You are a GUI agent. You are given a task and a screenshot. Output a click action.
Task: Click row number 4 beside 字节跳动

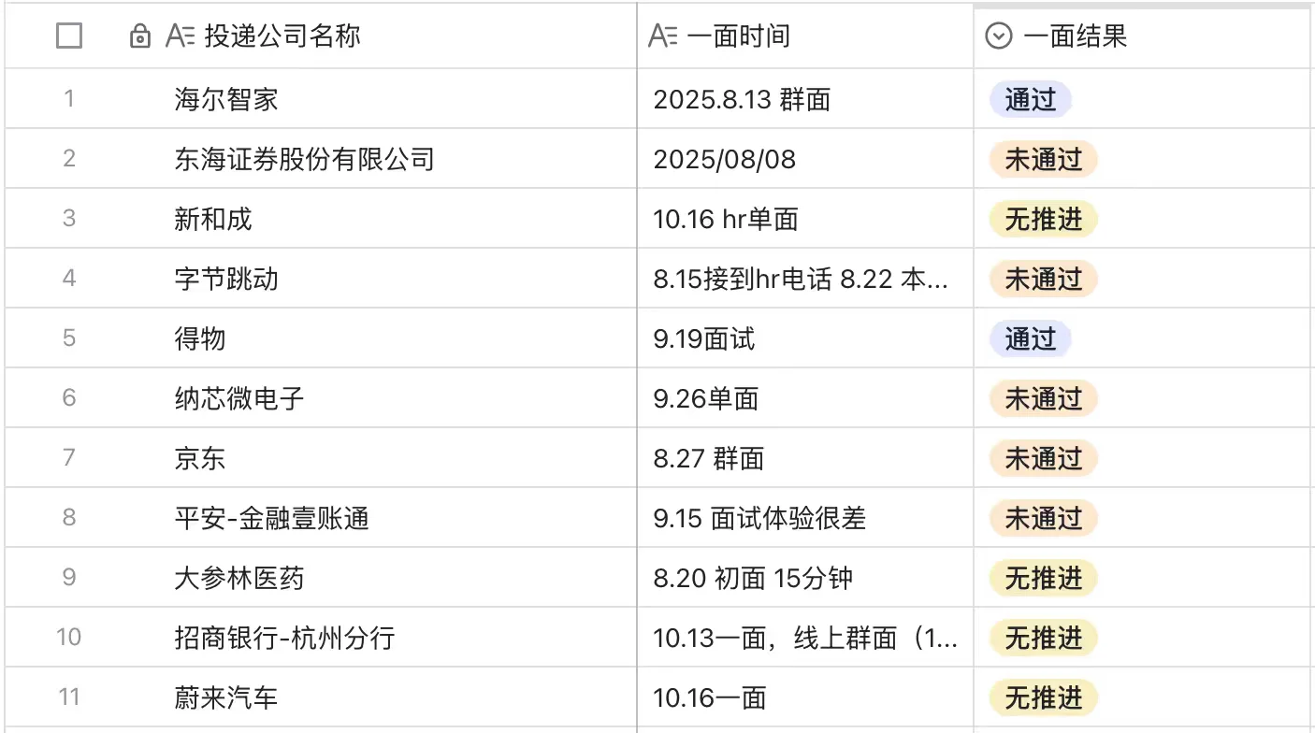pyautogui.click(x=69, y=279)
